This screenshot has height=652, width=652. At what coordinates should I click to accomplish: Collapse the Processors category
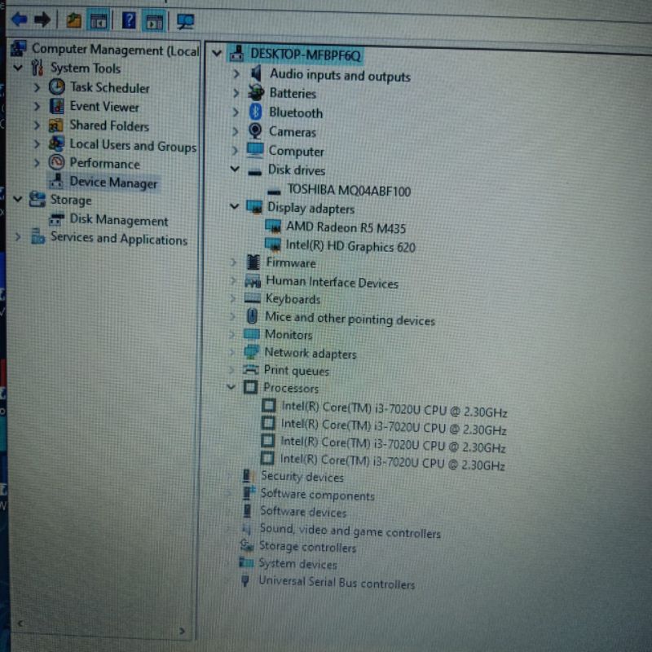231,386
